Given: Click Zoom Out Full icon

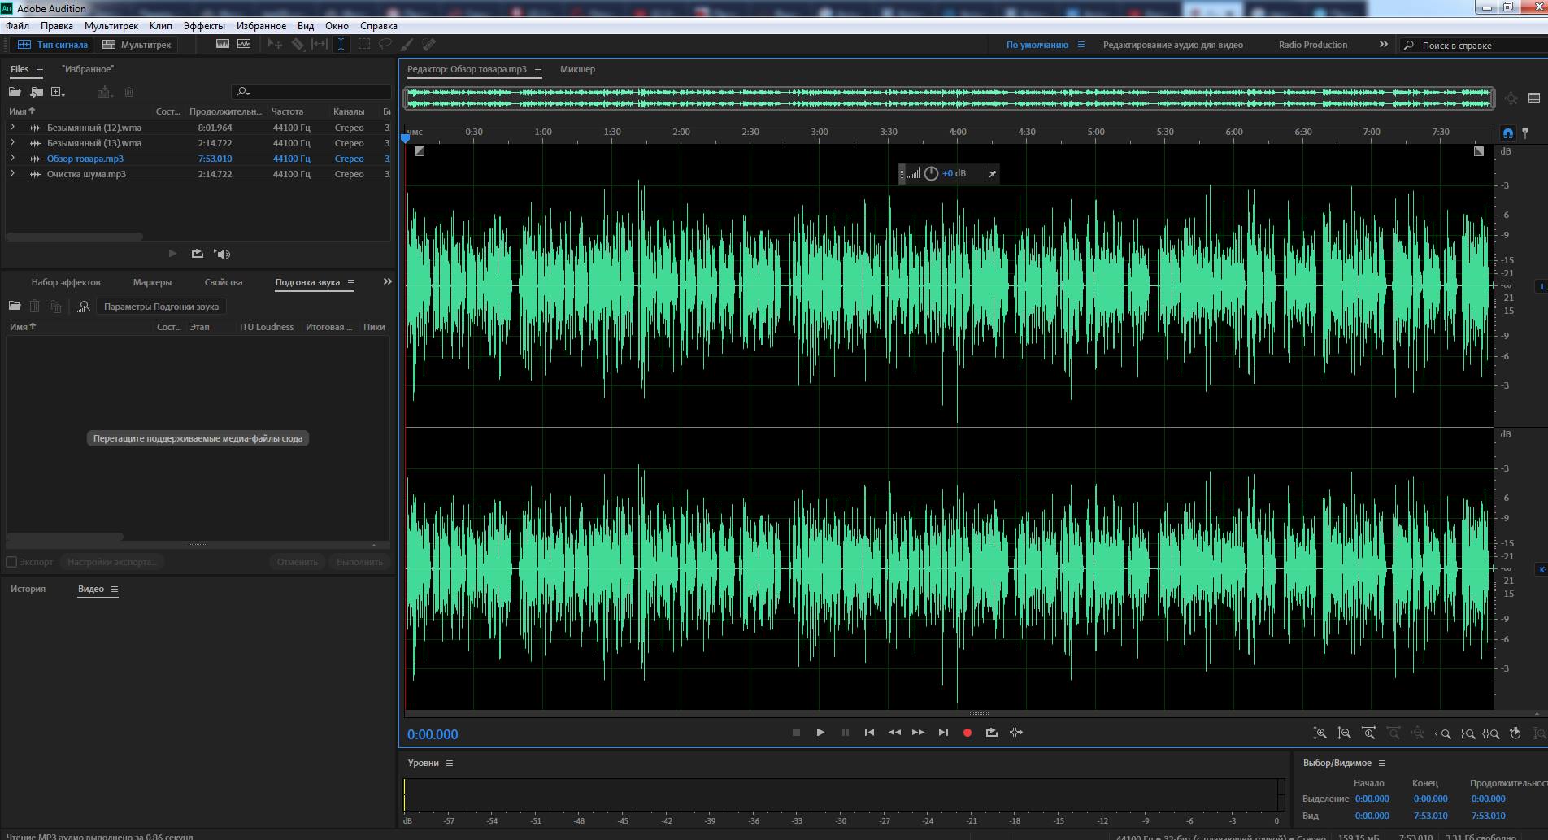Looking at the screenshot, I should click(x=1418, y=733).
